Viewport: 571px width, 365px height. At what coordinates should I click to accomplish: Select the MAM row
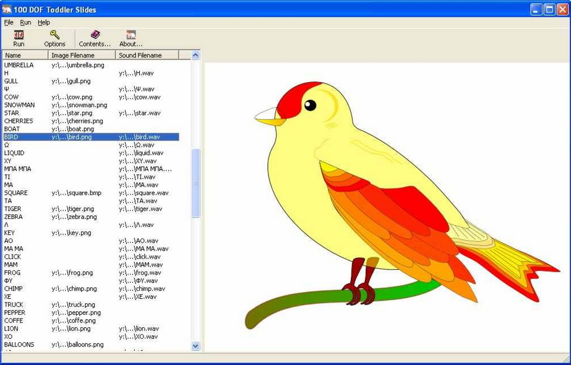point(91,265)
